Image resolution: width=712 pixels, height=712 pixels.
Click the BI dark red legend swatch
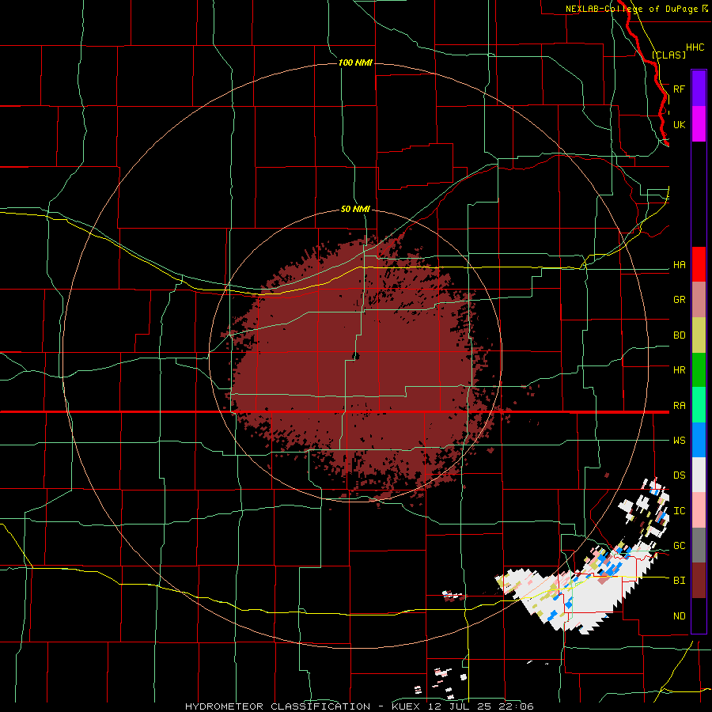tap(699, 581)
